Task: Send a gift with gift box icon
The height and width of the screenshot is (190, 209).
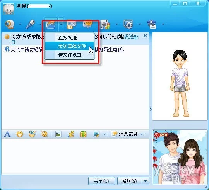Action: pyautogui.click(x=83, y=134)
